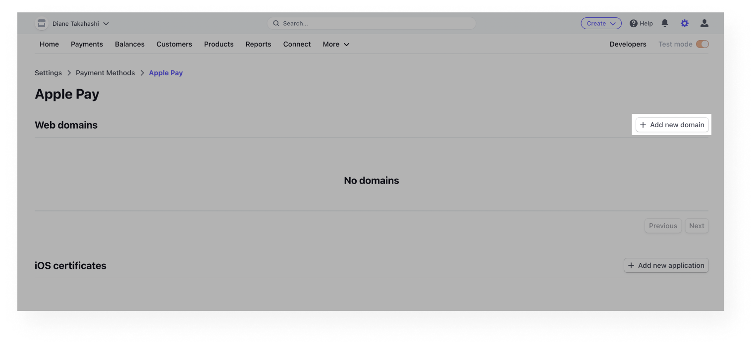The width and height of the screenshot is (756, 348).
Task: Click the Add new domain button
Action: pos(672,125)
